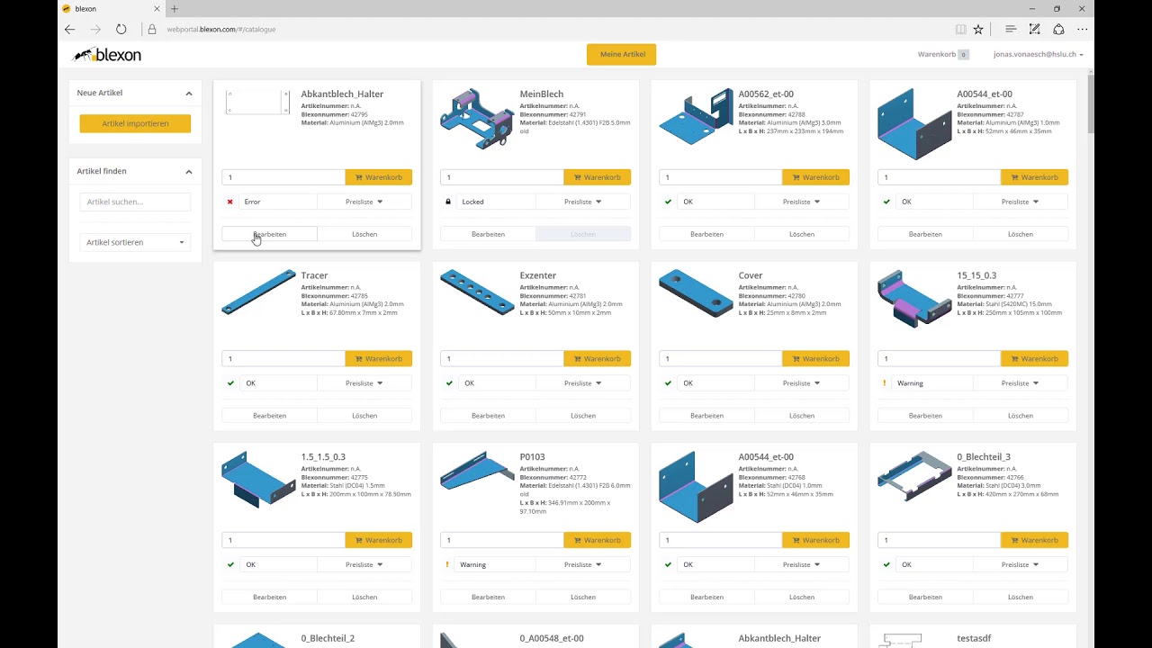
Task: Open the Cover part thumbnail
Action: (x=696, y=293)
